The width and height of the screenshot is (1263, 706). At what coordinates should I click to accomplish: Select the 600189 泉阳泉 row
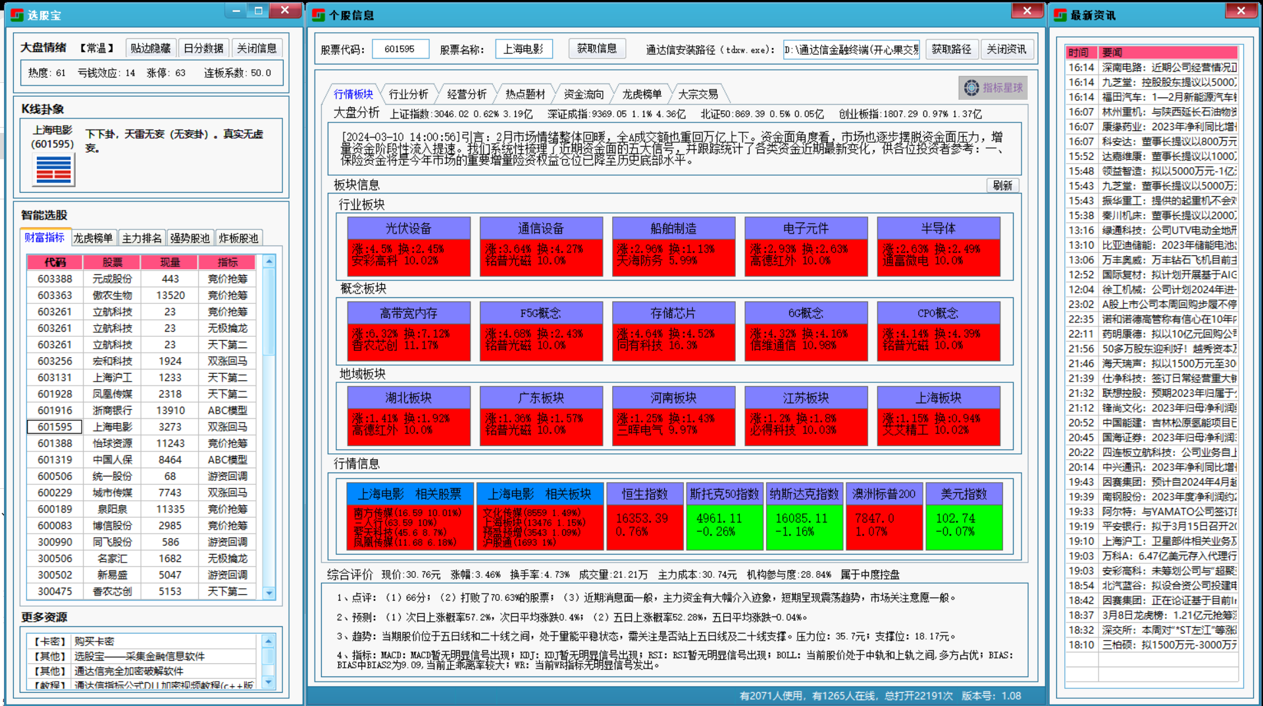tap(142, 509)
